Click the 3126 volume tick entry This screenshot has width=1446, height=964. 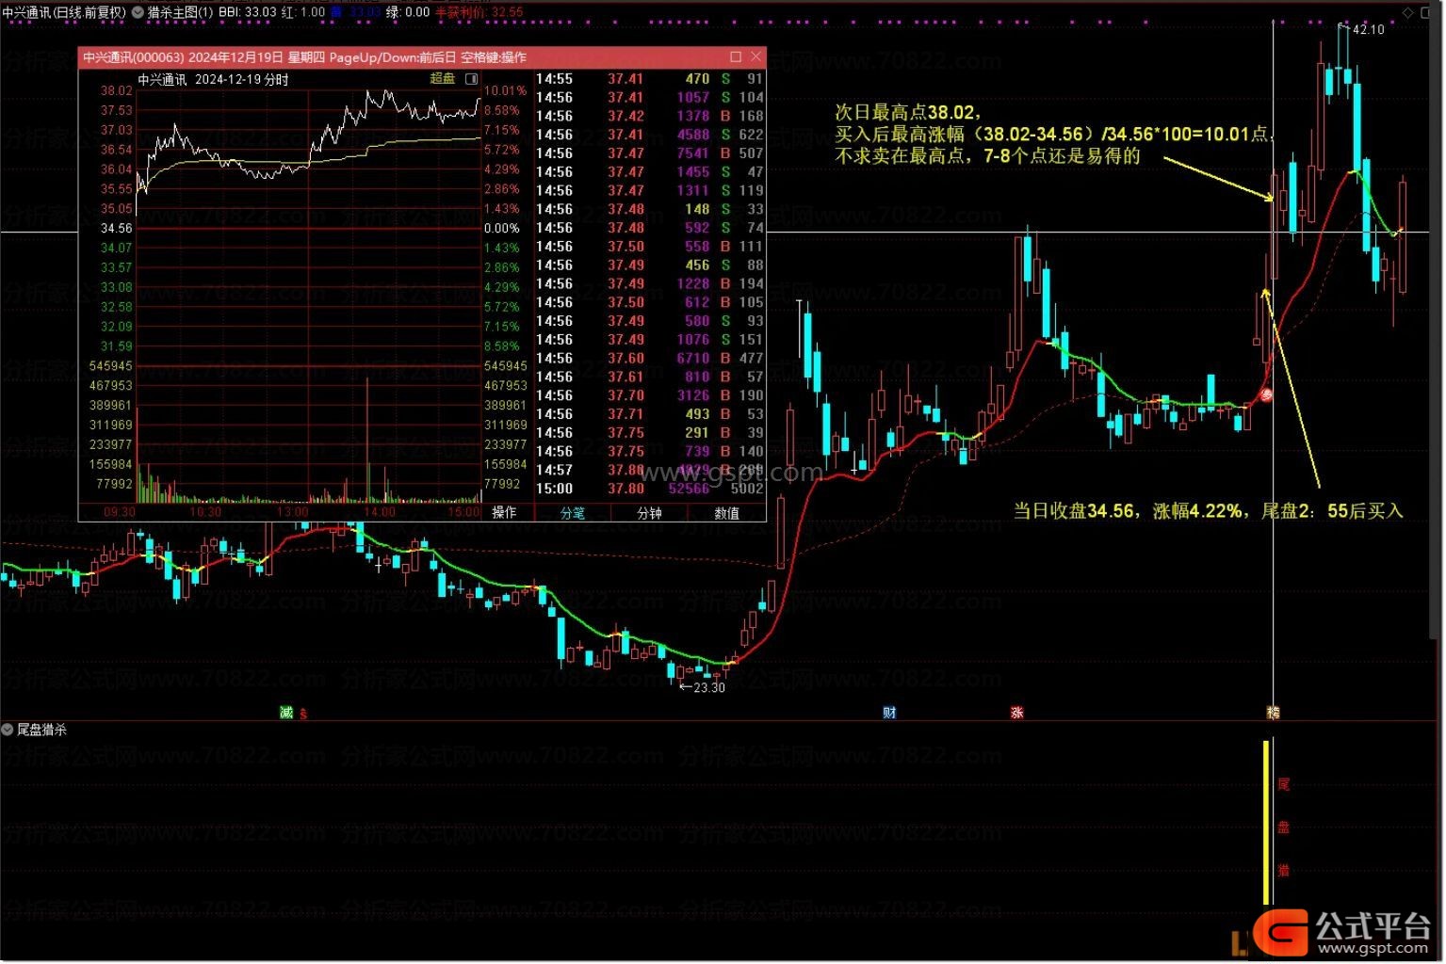coord(692,395)
